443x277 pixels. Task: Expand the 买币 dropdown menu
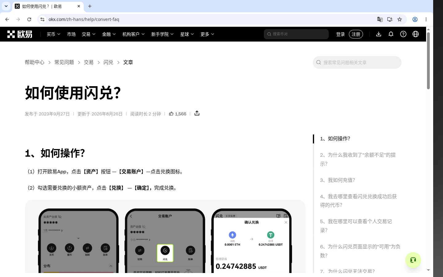click(54, 34)
